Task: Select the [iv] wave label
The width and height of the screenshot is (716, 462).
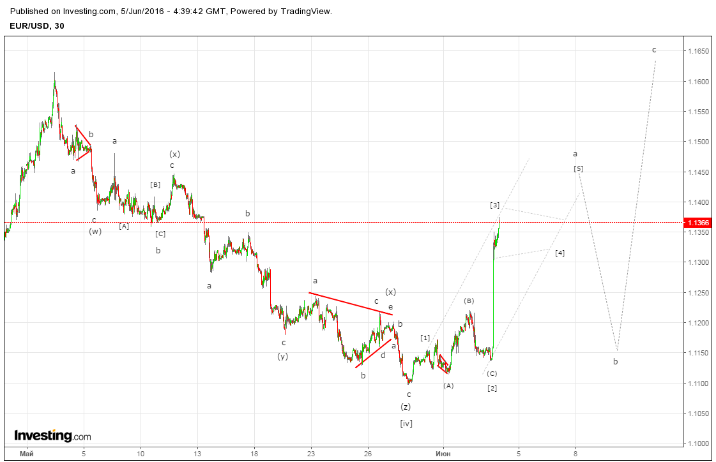Action: [x=406, y=423]
